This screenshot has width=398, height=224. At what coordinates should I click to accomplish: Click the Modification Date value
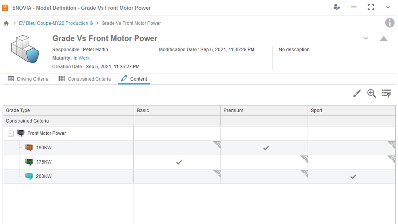pyautogui.click(x=227, y=49)
